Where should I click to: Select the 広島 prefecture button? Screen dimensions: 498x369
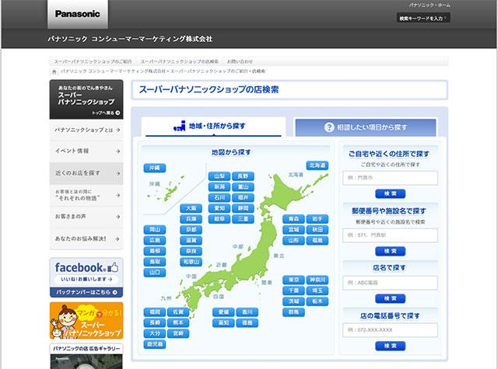click(155, 240)
